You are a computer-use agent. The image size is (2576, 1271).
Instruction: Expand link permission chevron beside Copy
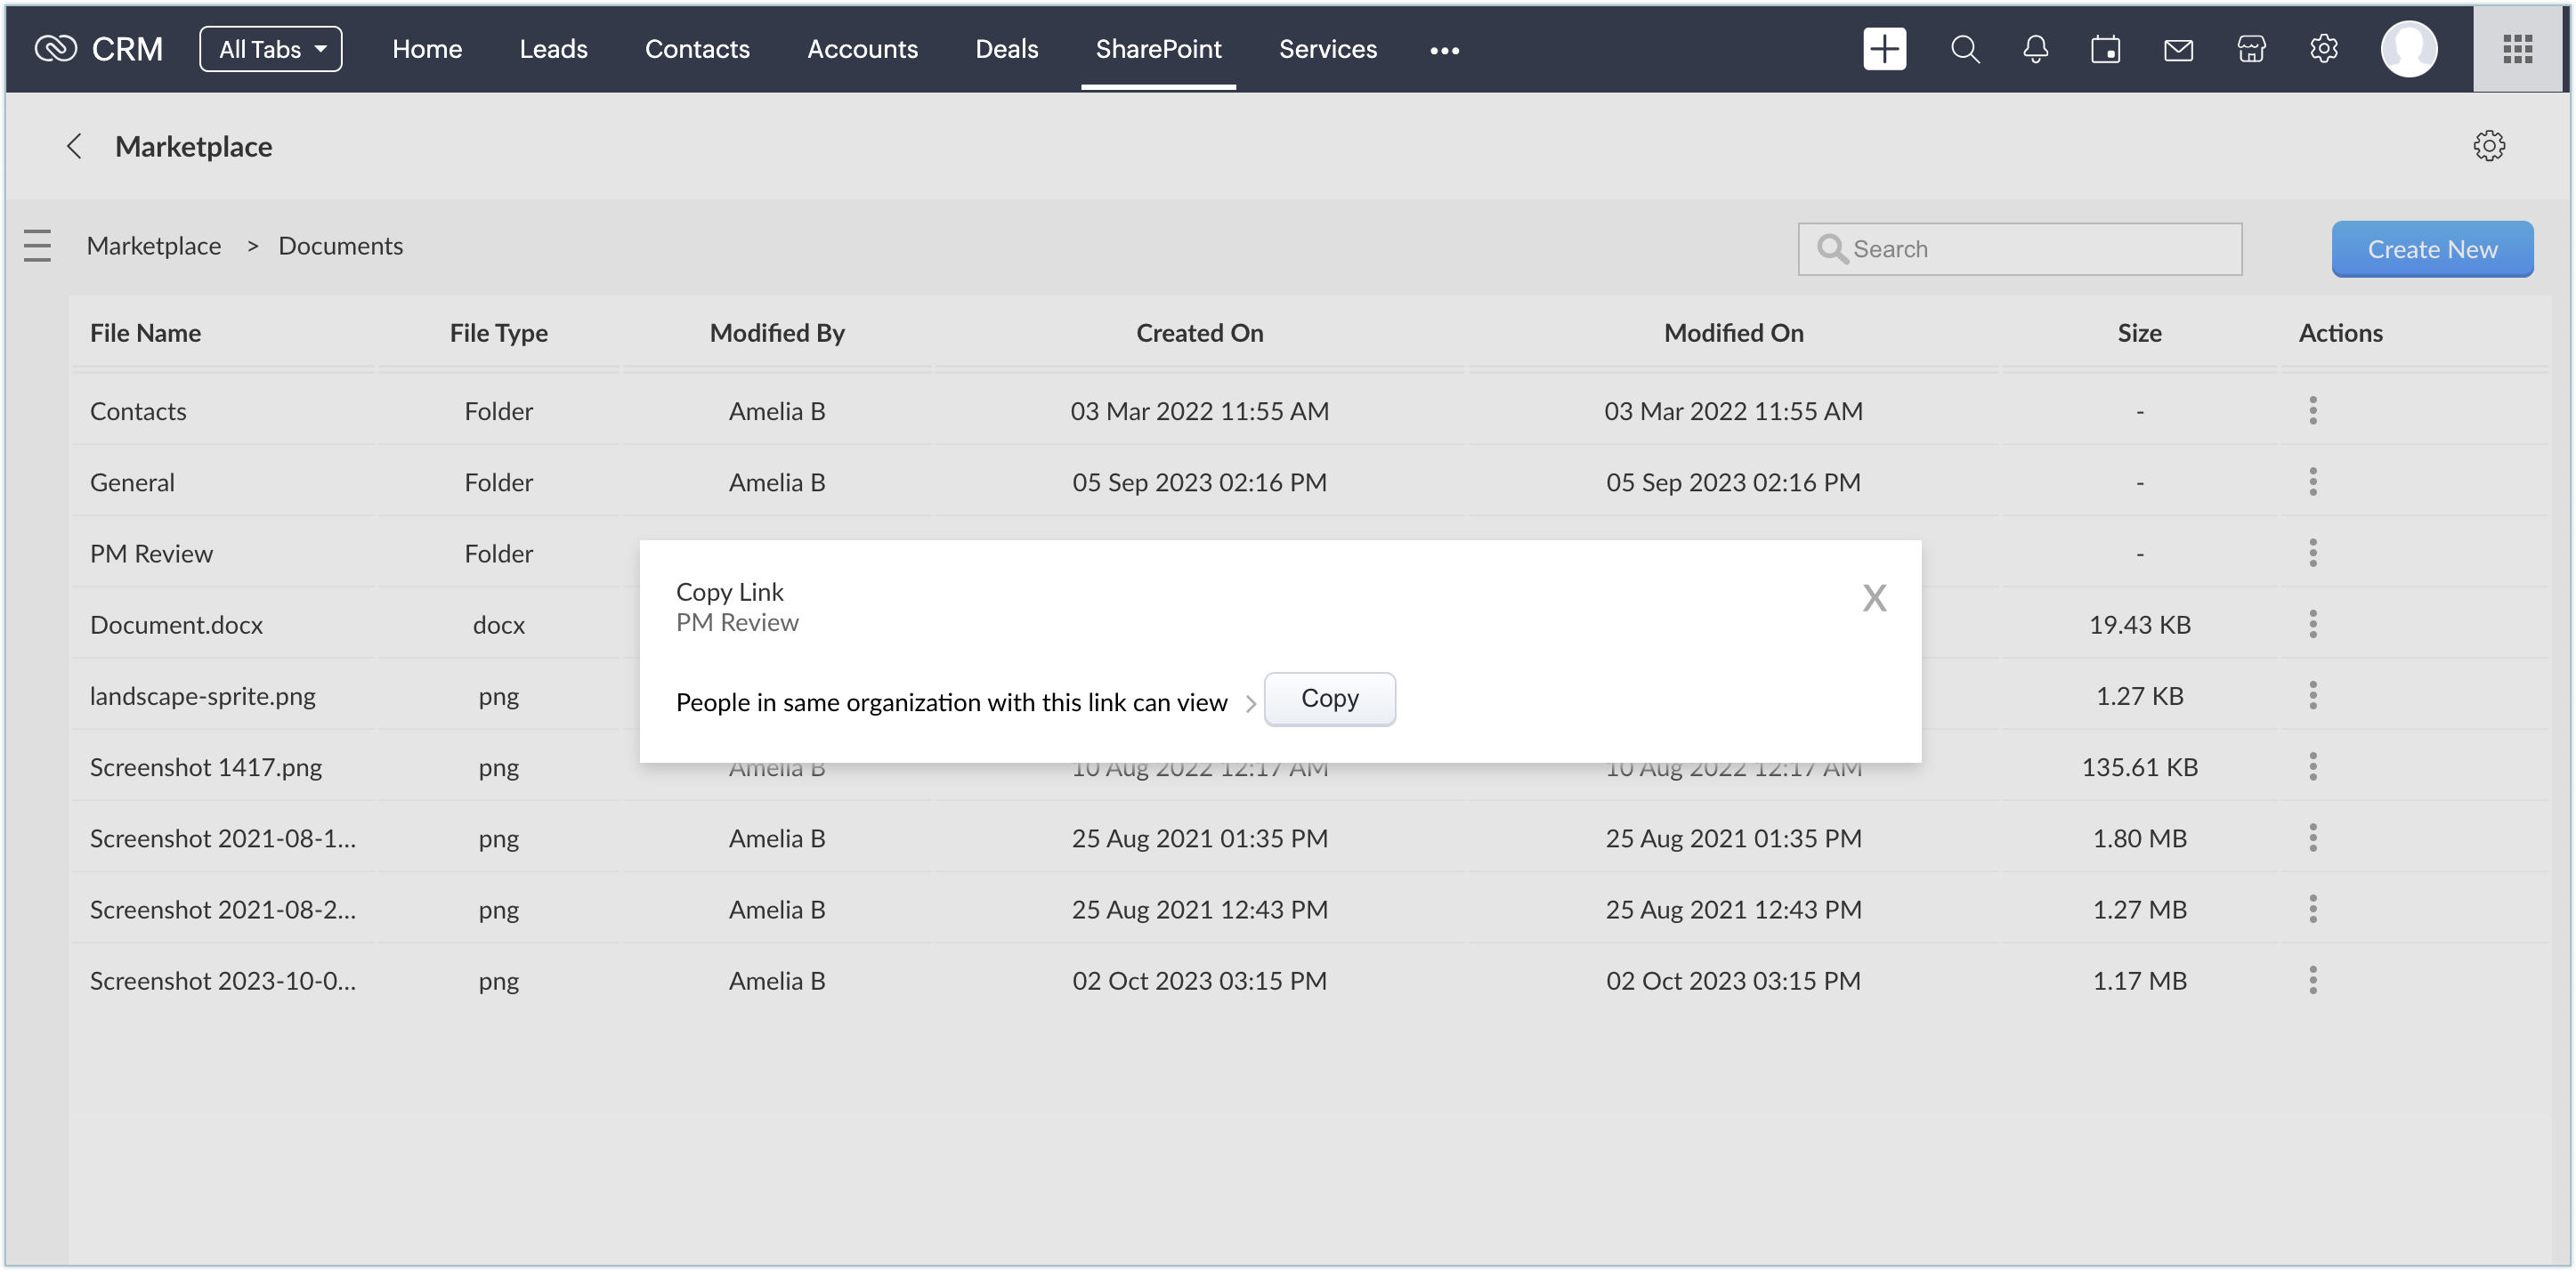click(x=1250, y=703)
